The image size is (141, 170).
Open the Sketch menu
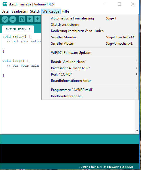(35, 11)
